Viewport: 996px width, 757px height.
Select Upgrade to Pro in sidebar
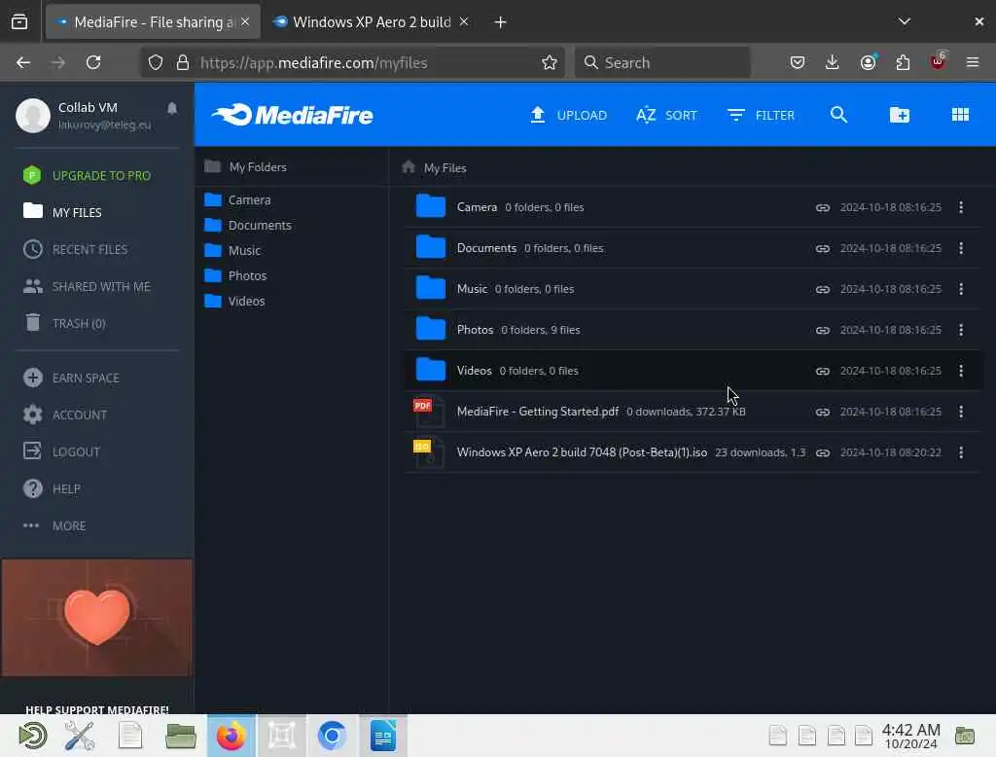pos(87,175)
